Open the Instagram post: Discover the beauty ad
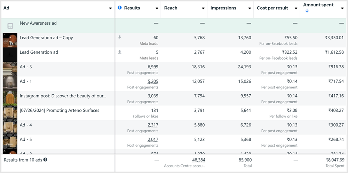 coord(63,96)
